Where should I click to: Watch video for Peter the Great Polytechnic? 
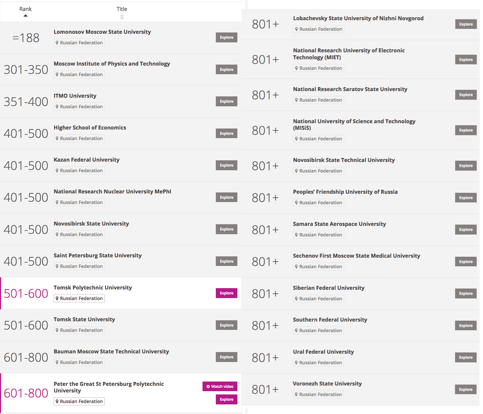point(220,387)
